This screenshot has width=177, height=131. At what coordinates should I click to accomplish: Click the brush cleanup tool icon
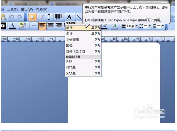pos(41,17)
